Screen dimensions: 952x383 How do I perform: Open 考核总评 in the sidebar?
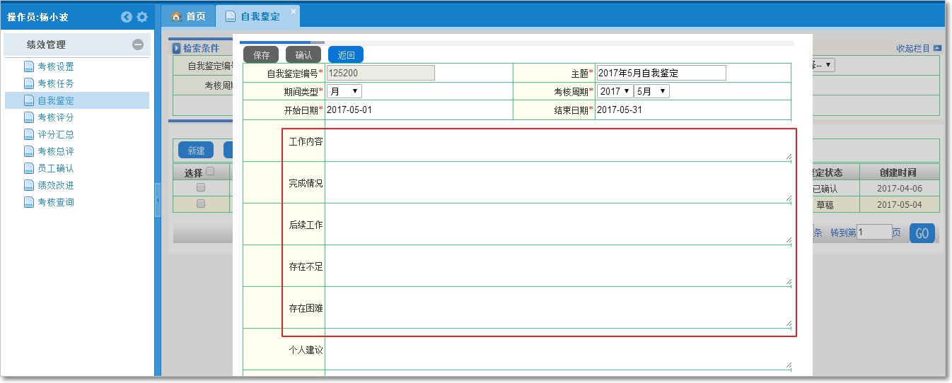pyautogui.click(x=56, y=151)
